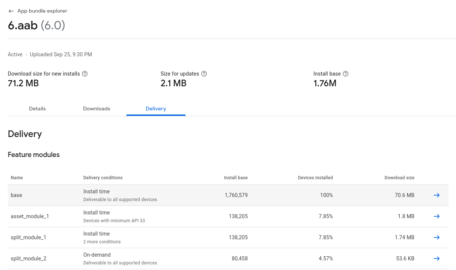456x270 pixels.
Task: Click the arrow for asset_module_1 row
Action: (x=437, y=216)
